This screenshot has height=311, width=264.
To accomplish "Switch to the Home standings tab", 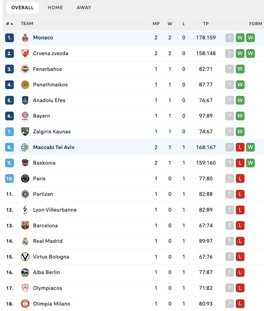I will pos(55,7).
